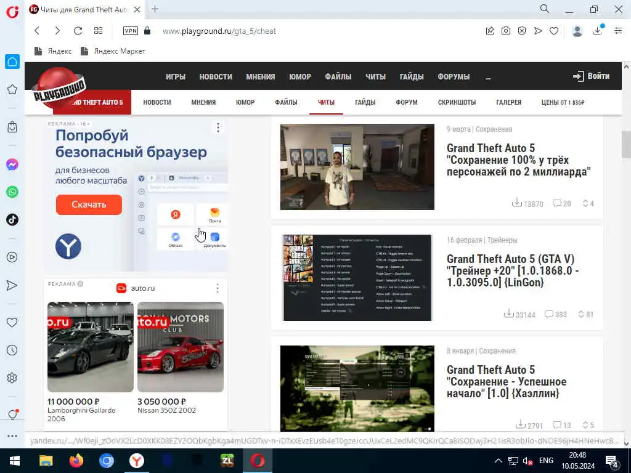Open sidebar shopping bag icon
Screen dimensions: 631x473
(12, 127)
